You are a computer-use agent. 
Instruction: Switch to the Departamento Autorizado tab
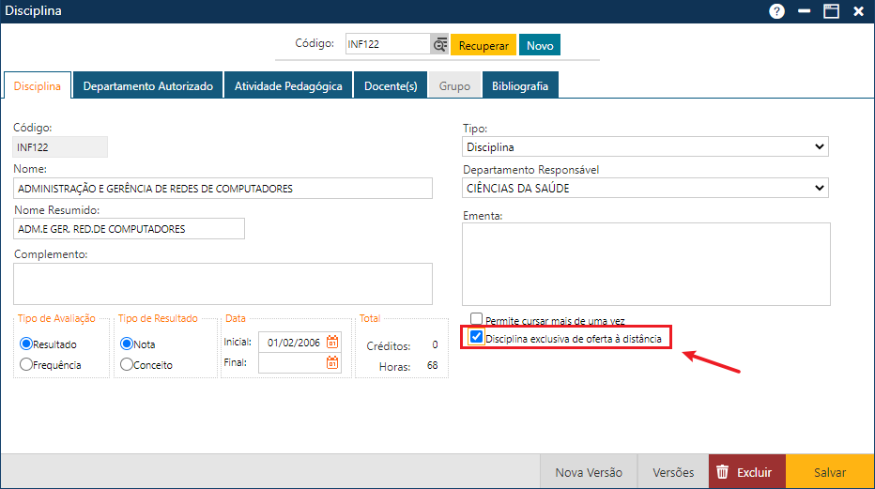coord(148,85)
